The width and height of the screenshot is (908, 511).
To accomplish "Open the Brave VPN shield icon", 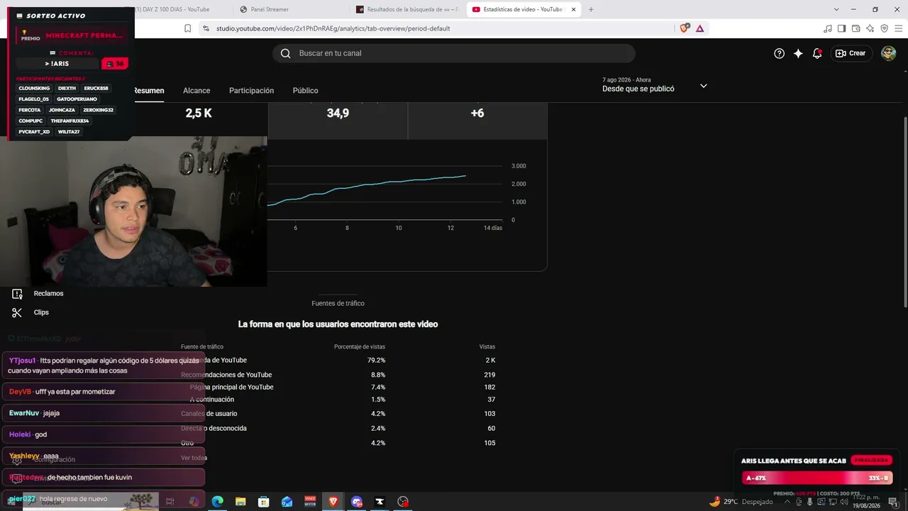I will 884,28.
